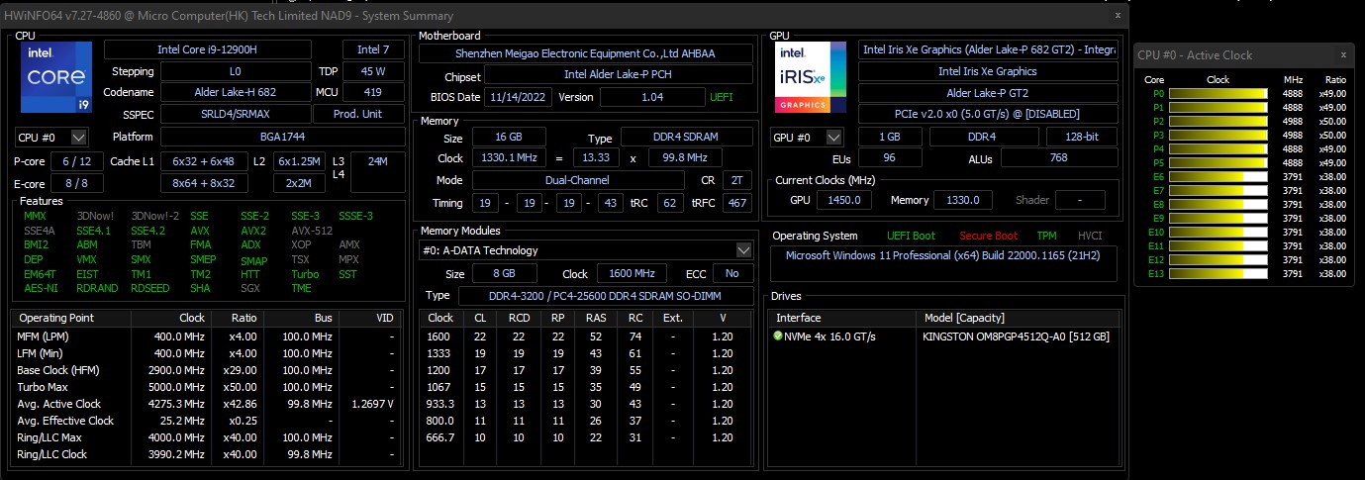The width and height of the screenshot is (1365, 480).
Task: Click the memory Clock 1330.1 MHz field
Action: tap(509, 158)
